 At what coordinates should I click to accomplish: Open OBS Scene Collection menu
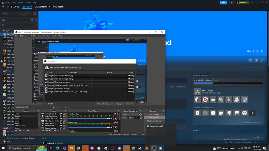tap(44, 36)
